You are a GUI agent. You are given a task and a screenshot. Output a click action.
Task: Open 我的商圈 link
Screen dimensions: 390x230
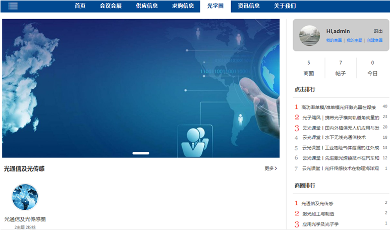pyautogui.click(x=333, y=40)
